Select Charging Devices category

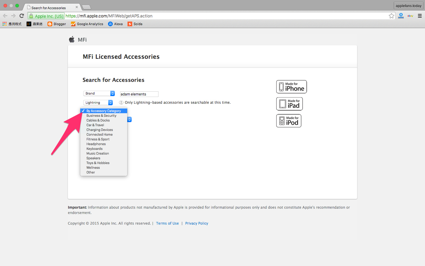point(104,130)
